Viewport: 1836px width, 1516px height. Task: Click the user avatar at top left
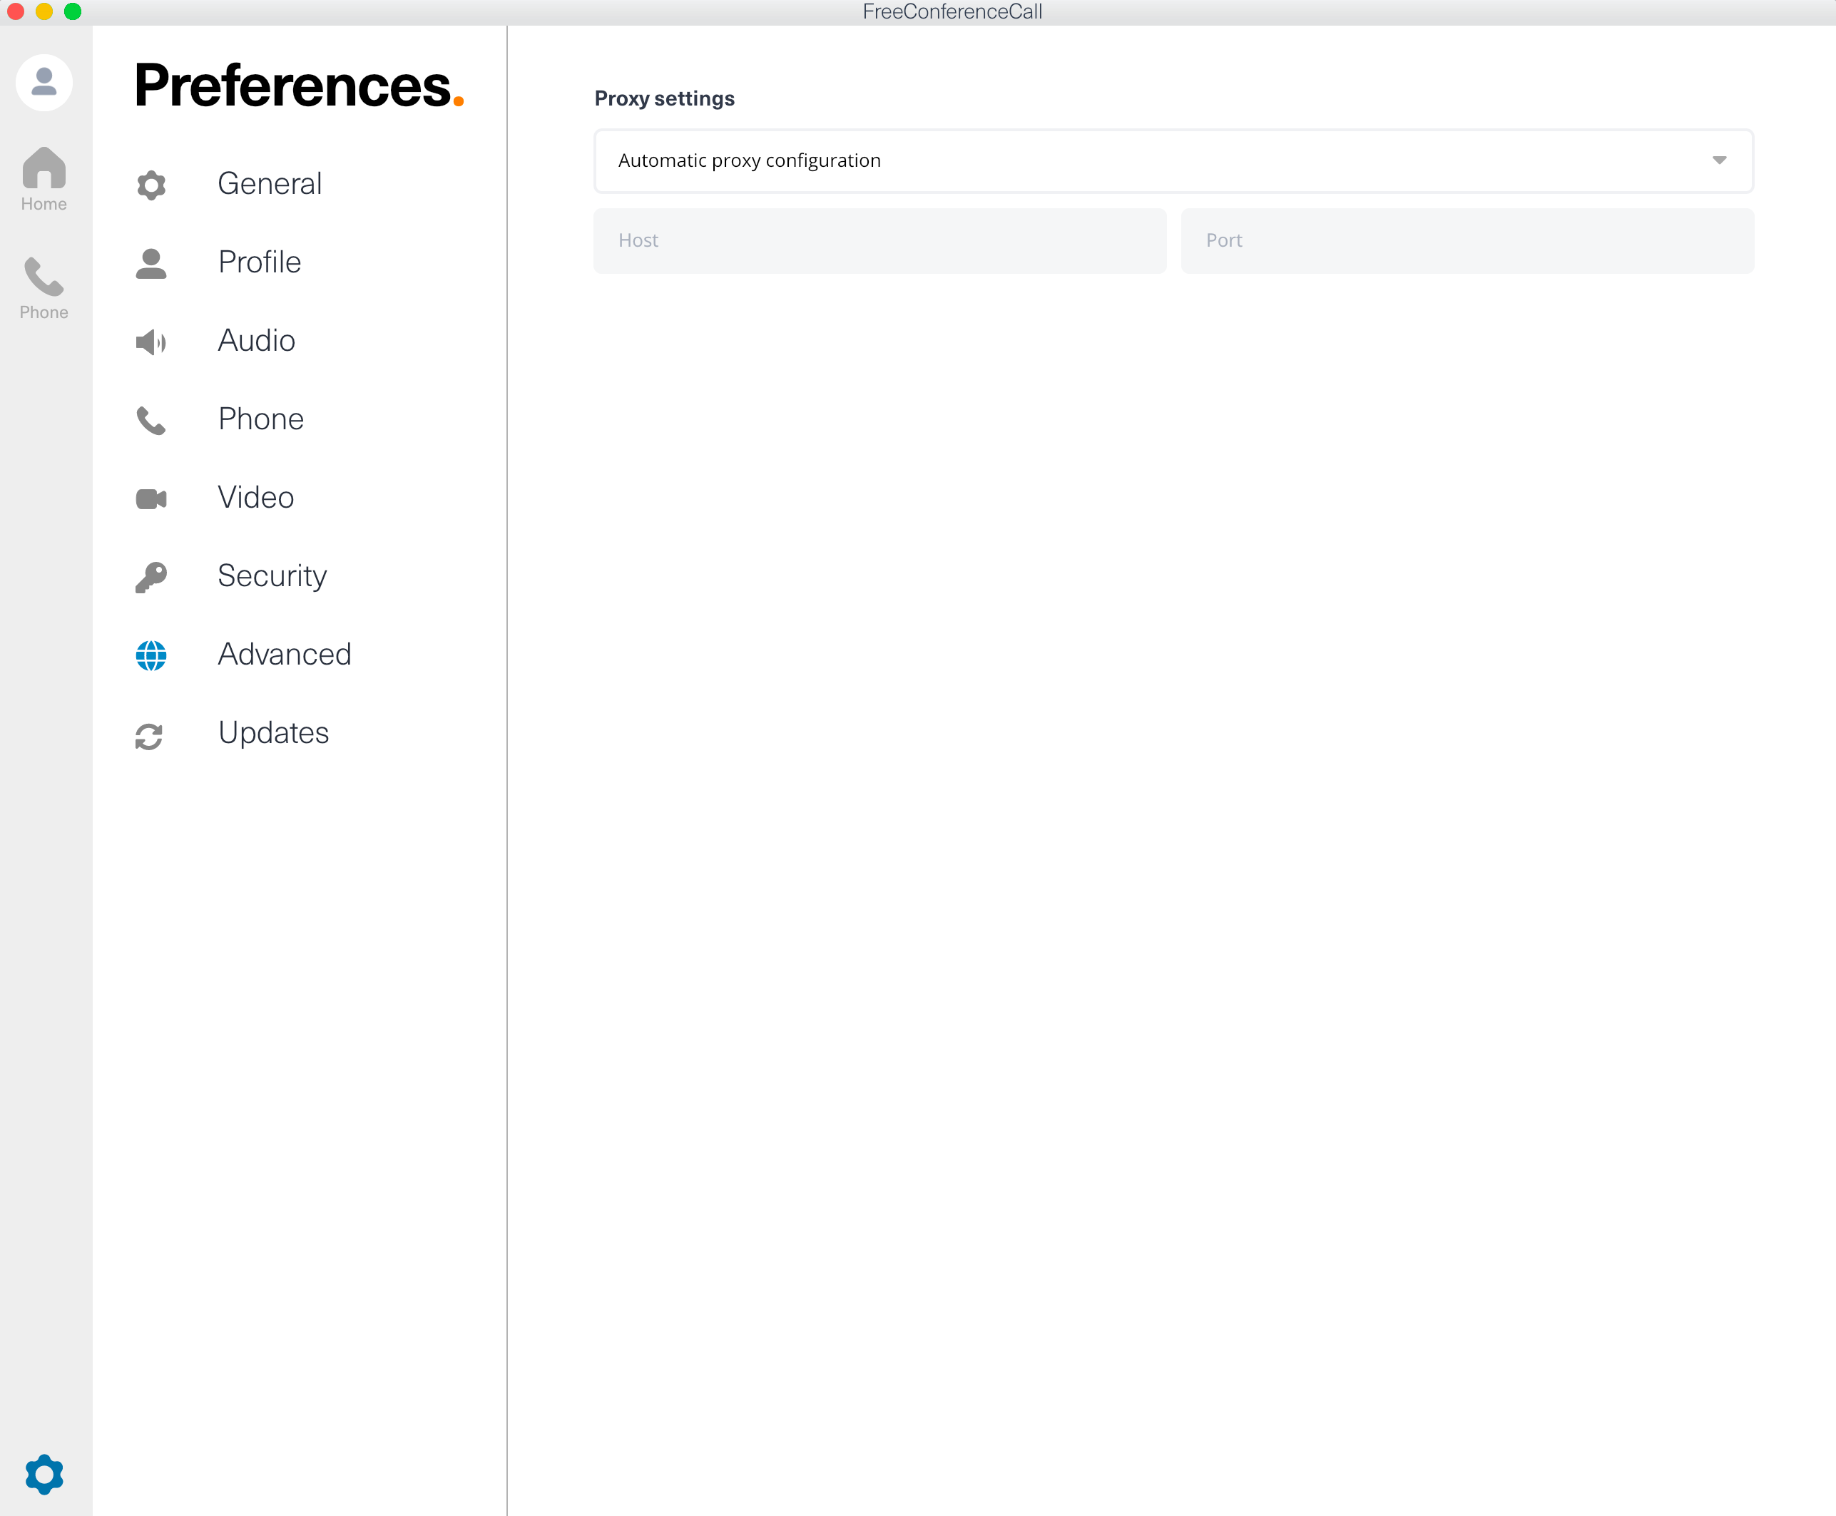pos(44,81)
